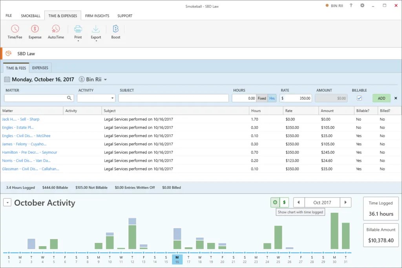Switch hours entry to Fixed mode
Image resolution: width=402 pixels, height=268 pixels.
(261, 98)
